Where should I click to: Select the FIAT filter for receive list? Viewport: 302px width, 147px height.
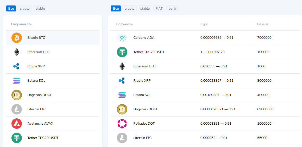[x=159, y=9]
